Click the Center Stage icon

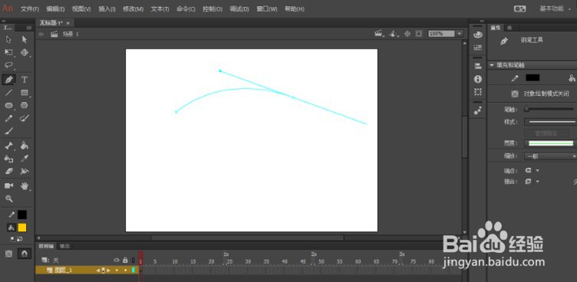pyautogui.click(x=407, y=34)
